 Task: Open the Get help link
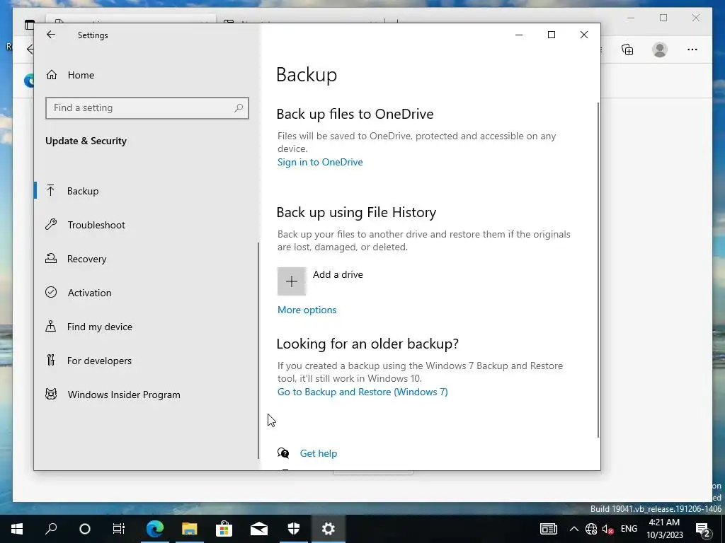coord(319,453)
